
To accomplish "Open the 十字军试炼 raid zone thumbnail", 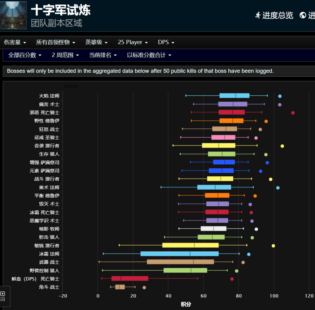I will coord(13,15).
